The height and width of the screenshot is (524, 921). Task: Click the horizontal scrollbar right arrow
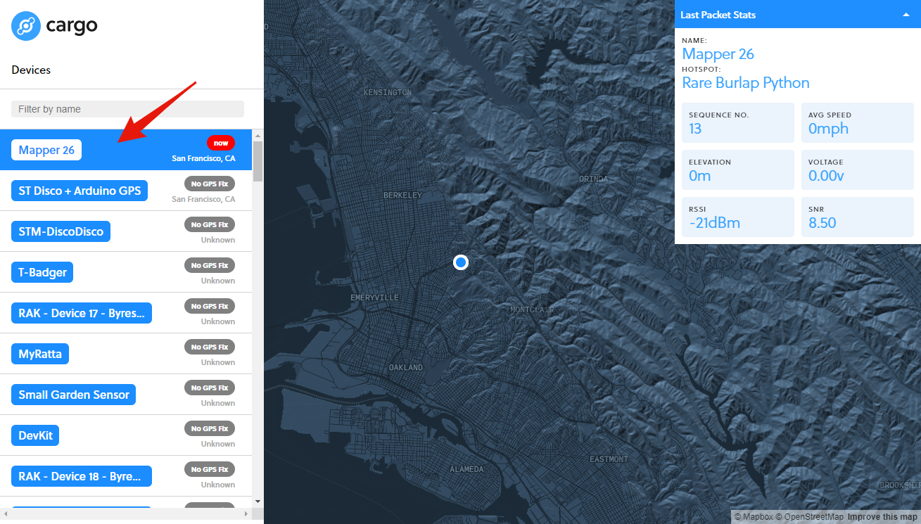[246, 514]
